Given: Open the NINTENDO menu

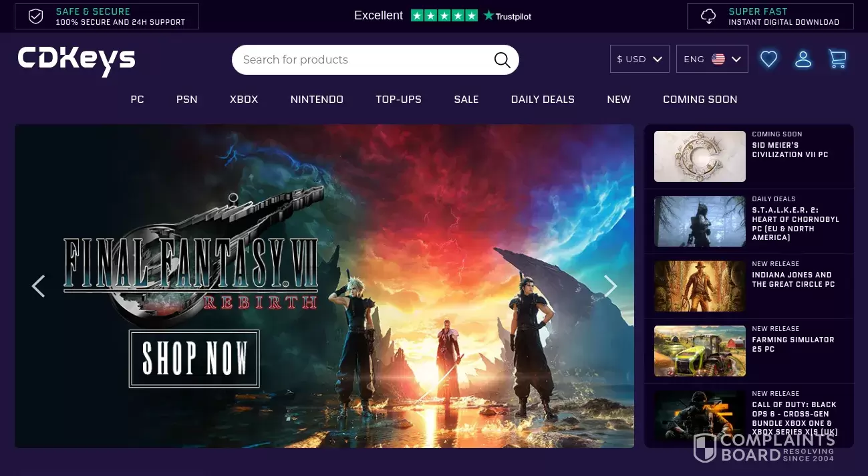Looking at the screenshot, I should pos(317,100).
